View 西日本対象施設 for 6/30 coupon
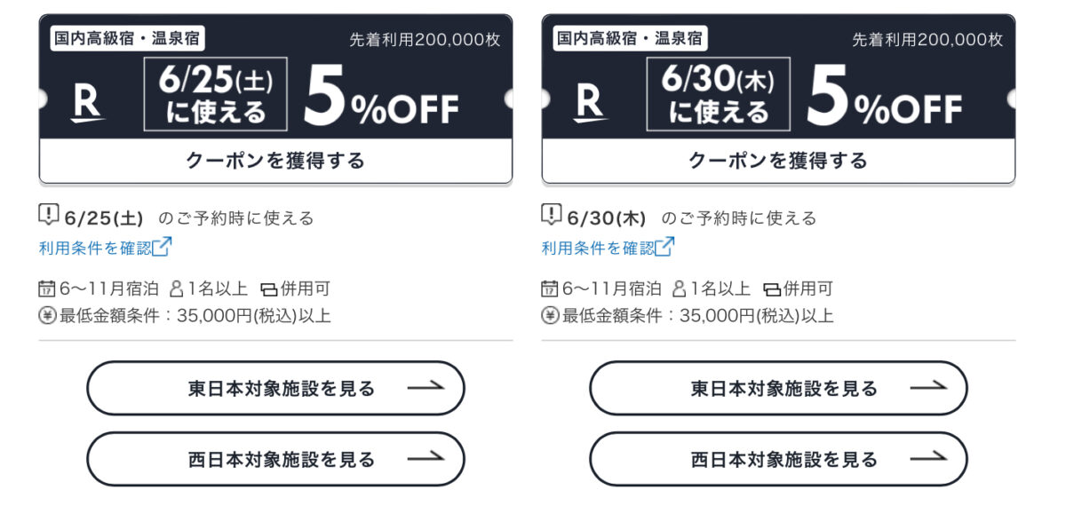1066x529 pixels. 778,459
